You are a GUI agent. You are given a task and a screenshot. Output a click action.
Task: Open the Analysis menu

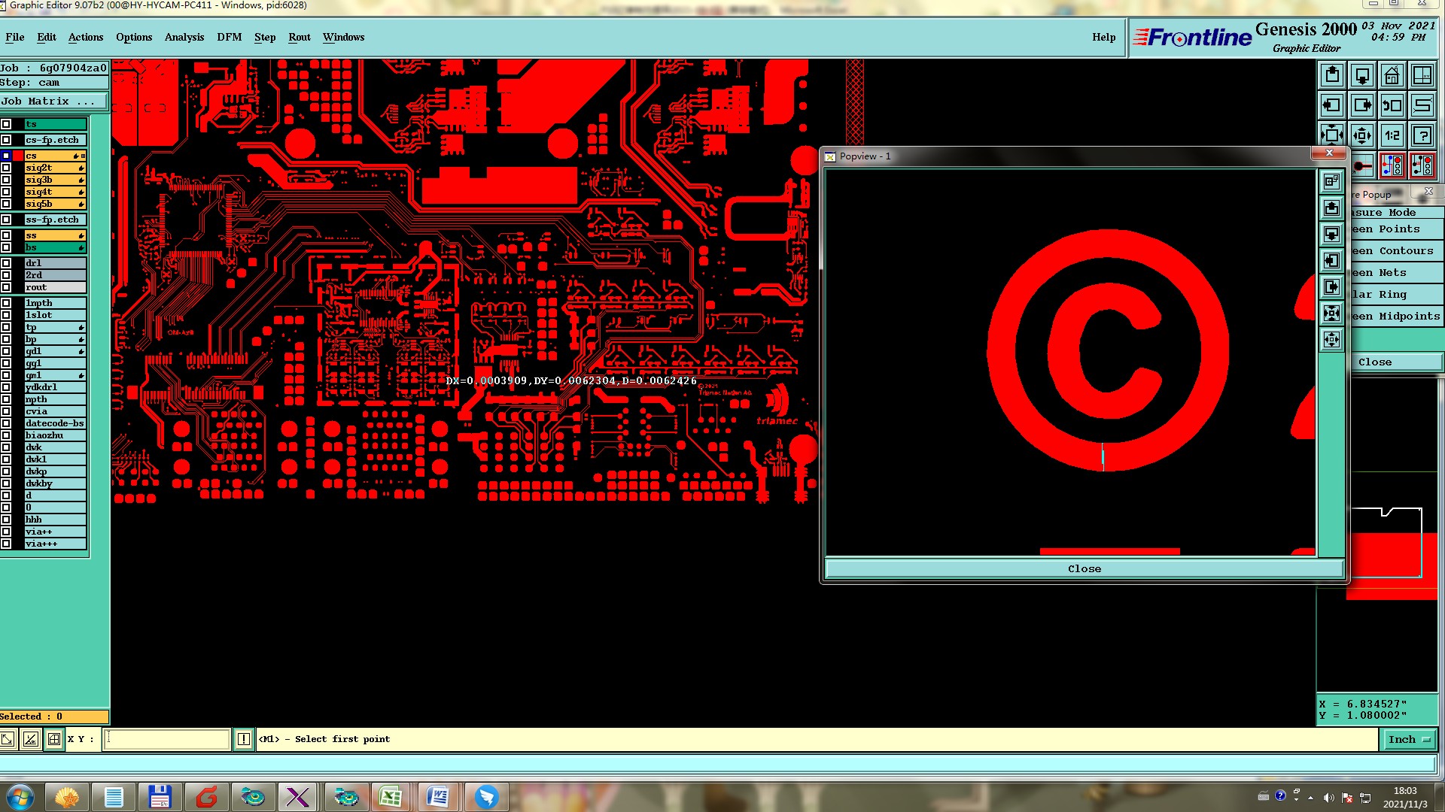tap(184, 37)
